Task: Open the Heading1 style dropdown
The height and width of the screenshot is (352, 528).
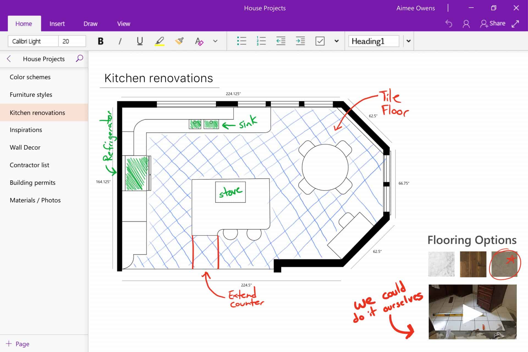Action: pos(408,41)
